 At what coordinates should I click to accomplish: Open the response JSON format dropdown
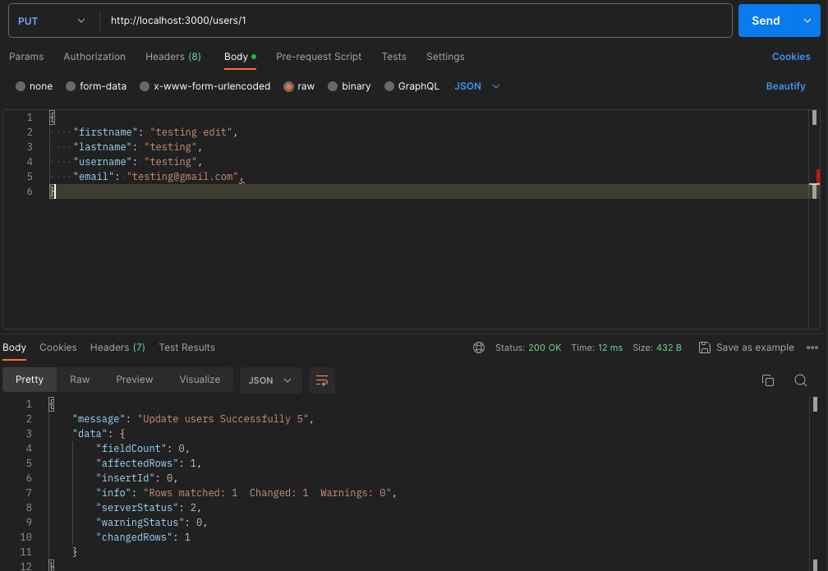coord(270,380)
